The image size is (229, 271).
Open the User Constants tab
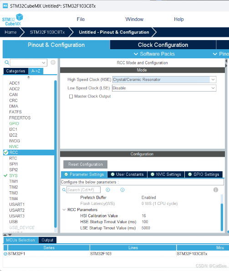point(127,174)
